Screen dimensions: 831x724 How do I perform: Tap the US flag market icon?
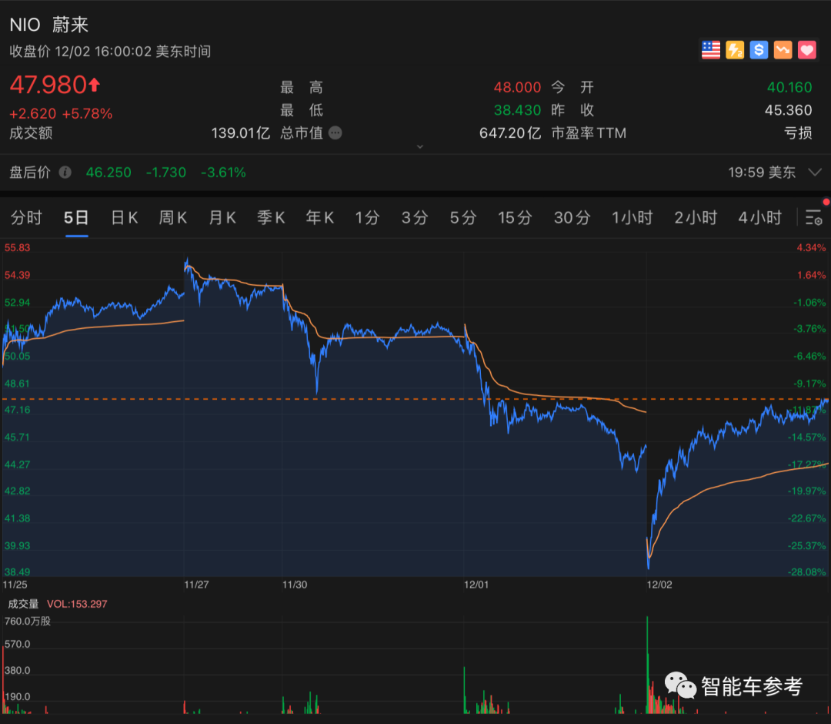711,50
